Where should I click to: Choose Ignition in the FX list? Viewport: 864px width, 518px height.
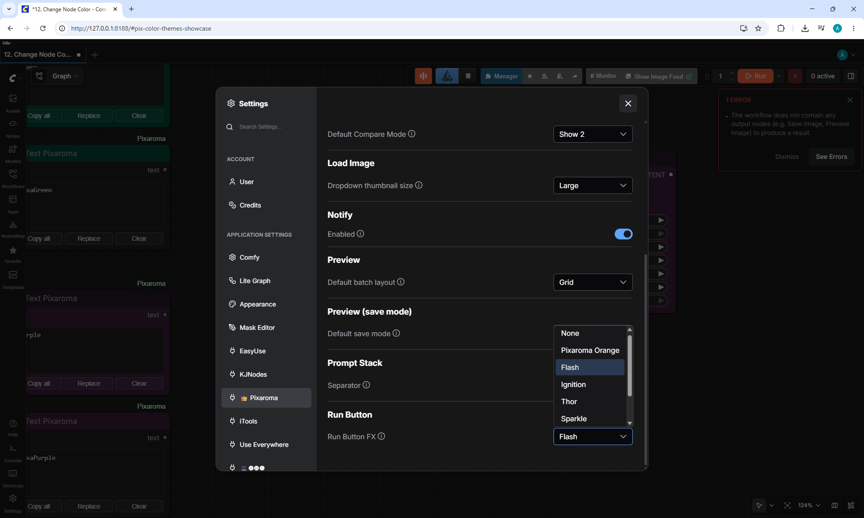[590, 384]
